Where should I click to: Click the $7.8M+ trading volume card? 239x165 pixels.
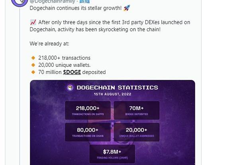[x=112, y=154]
